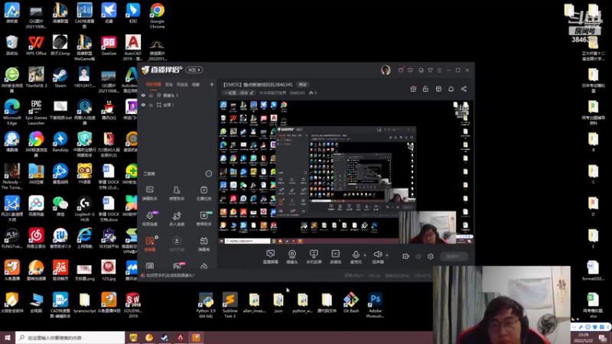612x344 pixels.
Task: Select Google Chrome desktop shortcut
Action: click(157, 16)
